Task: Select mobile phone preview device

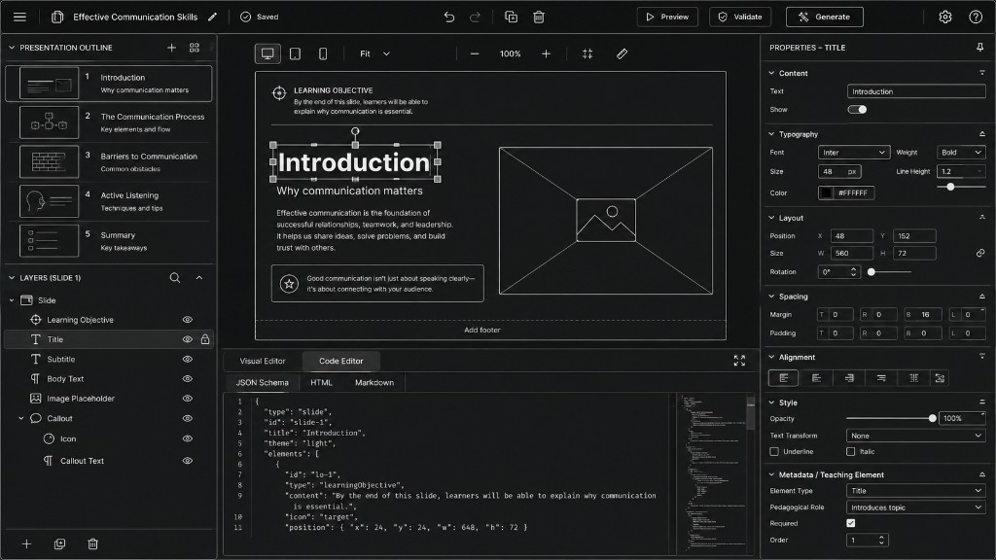Action: [323, 54]
